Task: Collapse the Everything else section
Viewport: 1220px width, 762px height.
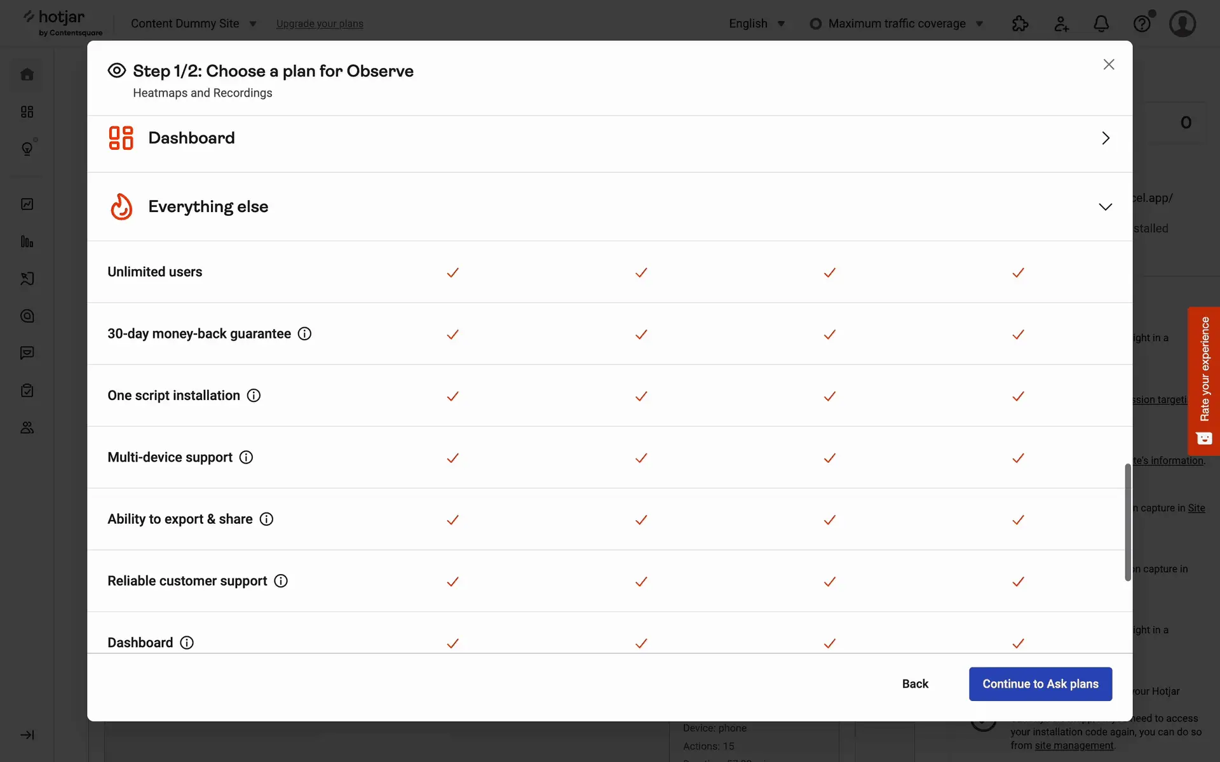Action: coord(1106,207)
